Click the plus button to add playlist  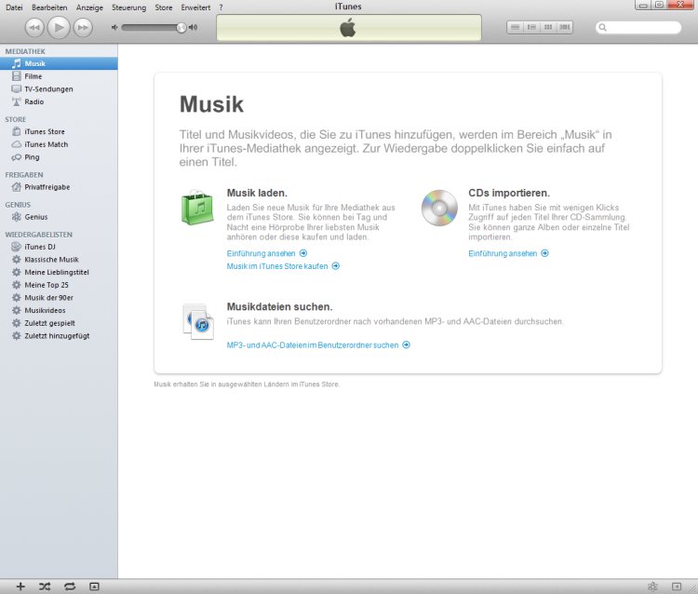point(20,587)
